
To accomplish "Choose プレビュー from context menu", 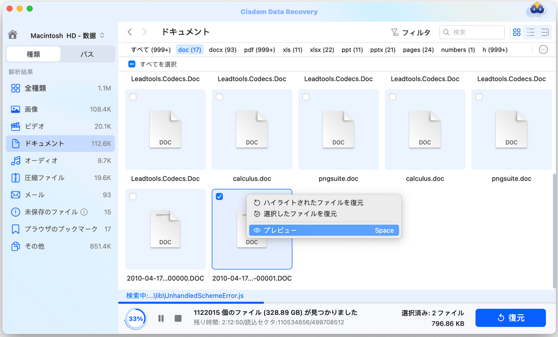I will pyautogui.click(x=324, y=230).
